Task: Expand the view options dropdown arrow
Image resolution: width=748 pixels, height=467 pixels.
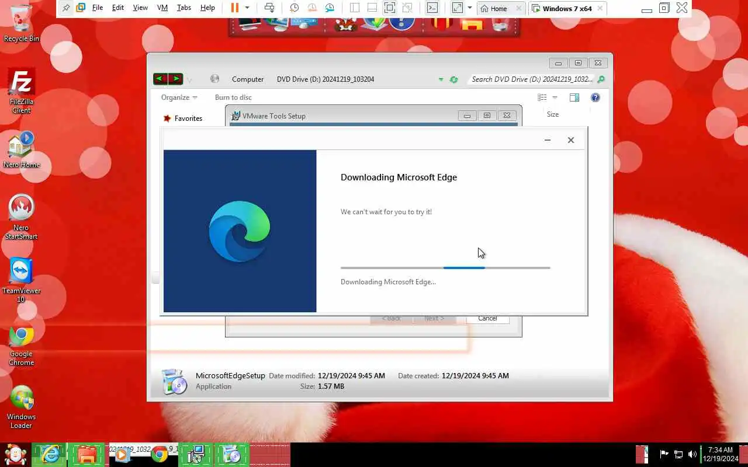Action: (x=555, y=97)
